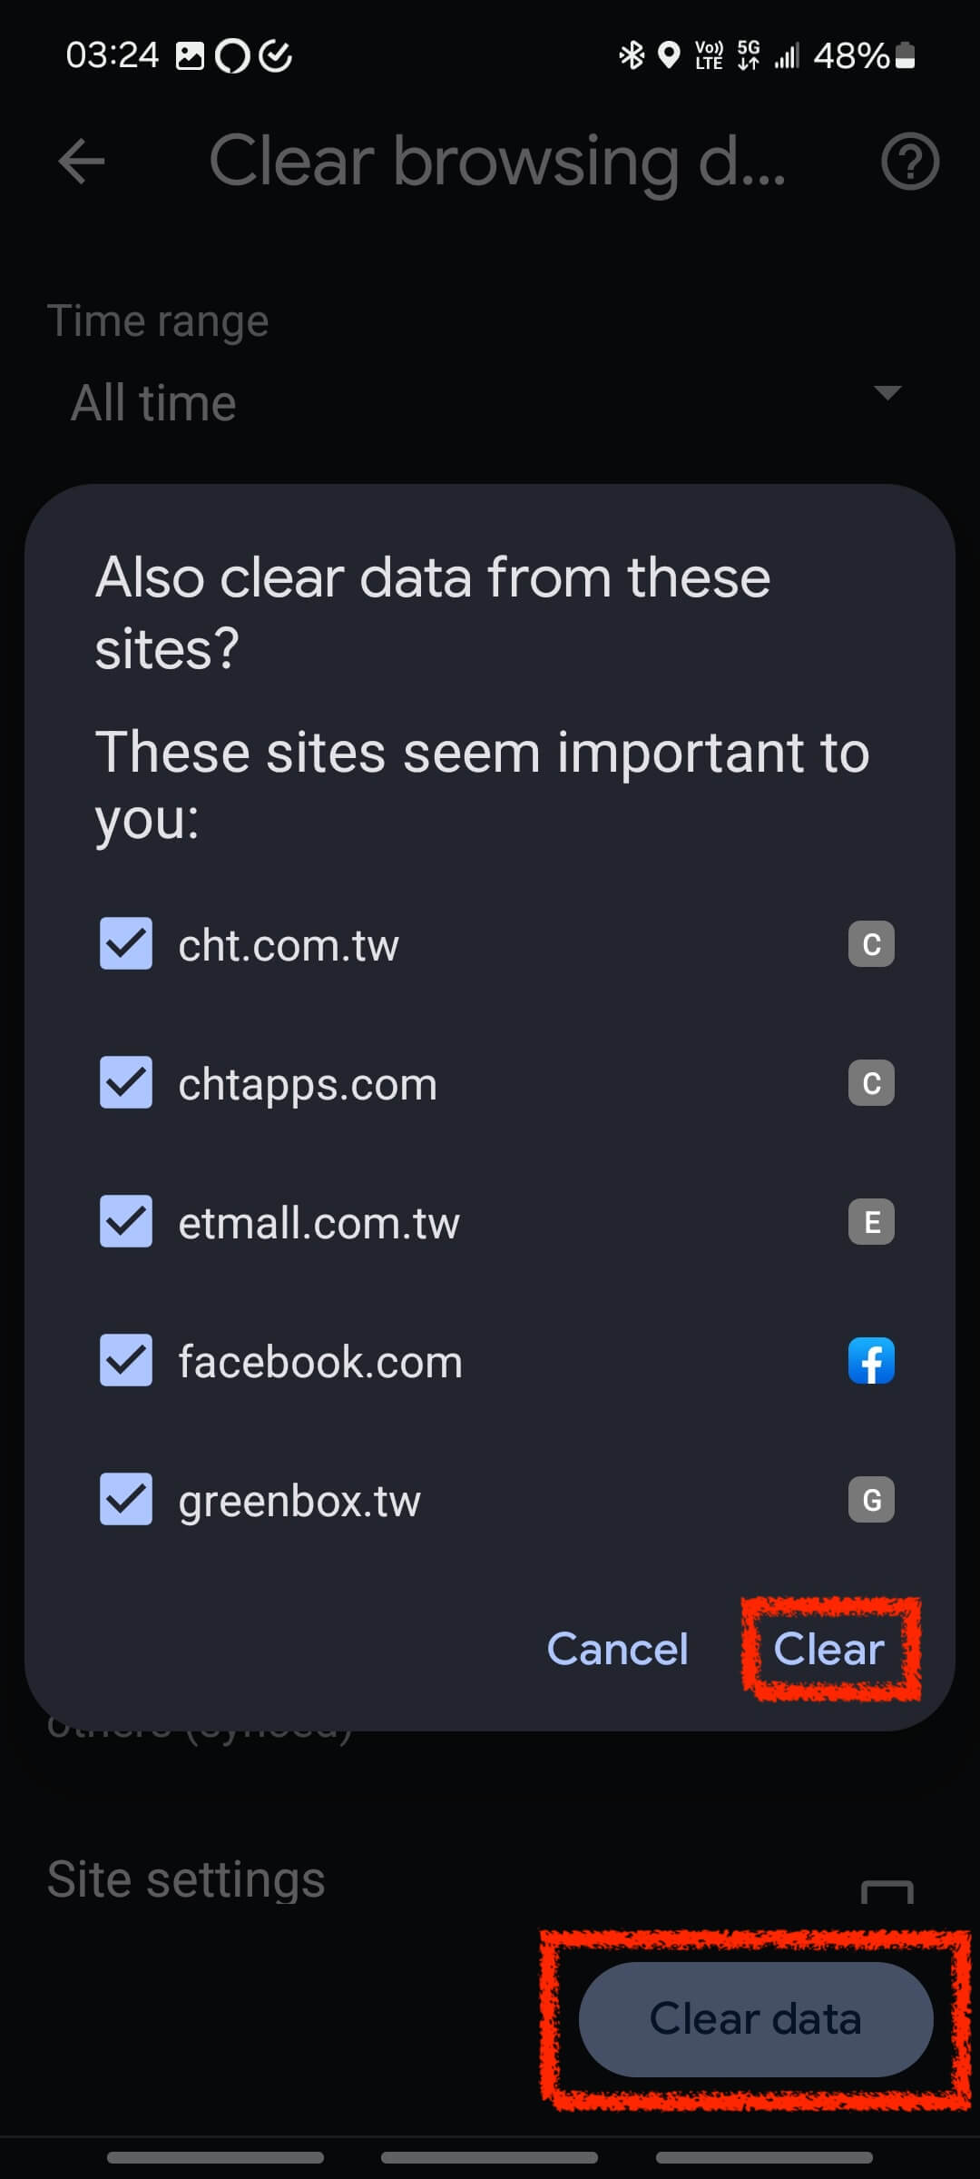Tap the cht.com.tw site letter icon
980x2179 pixels.
click(x=871, y=944)
